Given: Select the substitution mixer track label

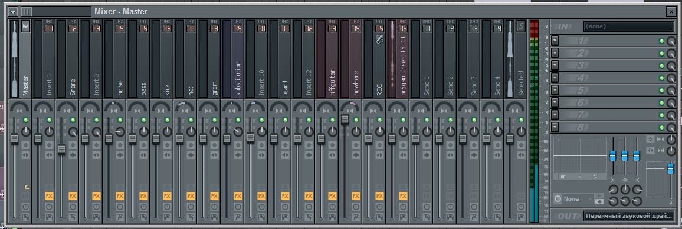Looking at the screenshot, I should 238,78.
